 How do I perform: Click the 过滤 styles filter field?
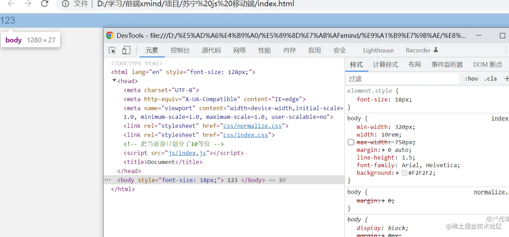(403, 79)
